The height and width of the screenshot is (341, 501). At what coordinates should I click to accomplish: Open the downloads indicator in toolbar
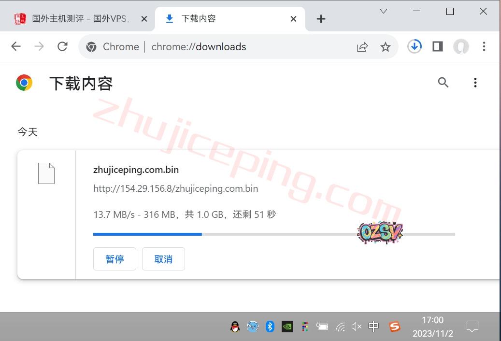click(415, 46)
